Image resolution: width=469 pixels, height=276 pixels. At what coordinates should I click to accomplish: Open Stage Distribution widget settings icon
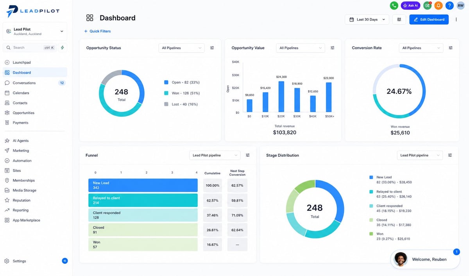450,155
